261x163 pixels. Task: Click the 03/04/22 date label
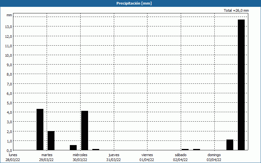[x=214, y=160]
